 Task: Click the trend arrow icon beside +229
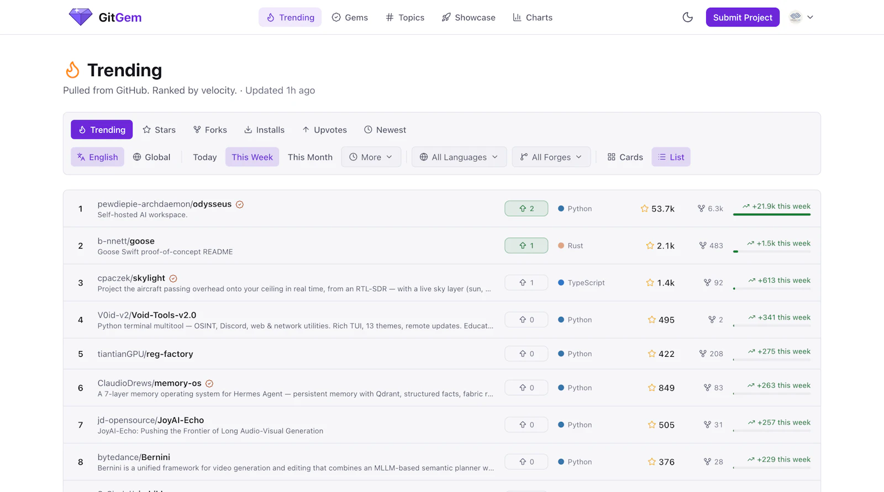click(x=751, y=459)
